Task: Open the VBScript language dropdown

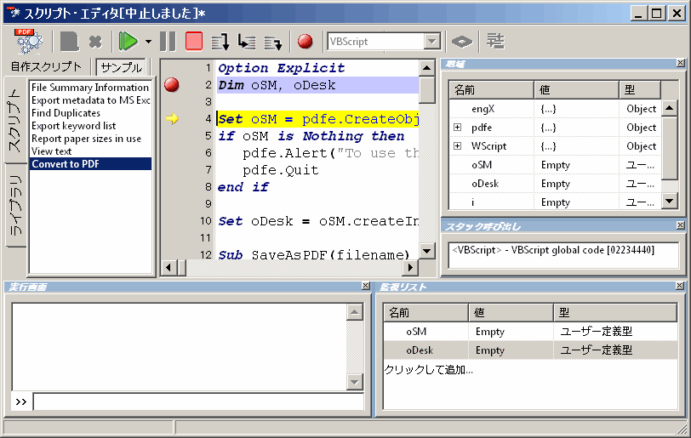Action: point(432,42)
